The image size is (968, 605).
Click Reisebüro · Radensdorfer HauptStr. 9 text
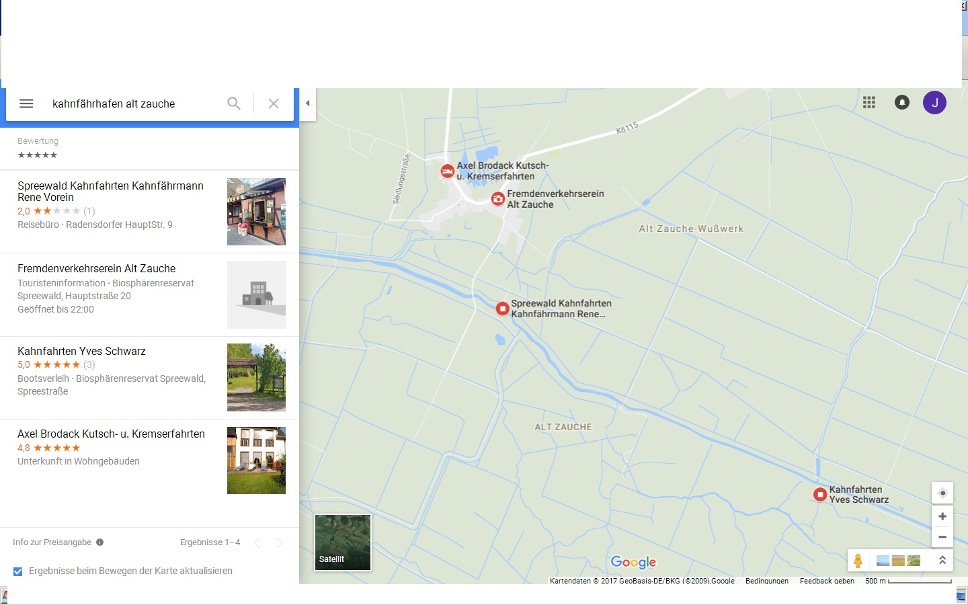[x=95, y=225]
